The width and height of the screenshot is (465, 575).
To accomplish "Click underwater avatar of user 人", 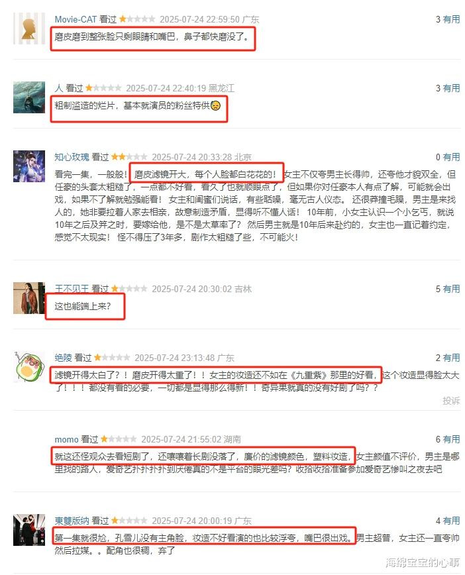I will point(29,97).
